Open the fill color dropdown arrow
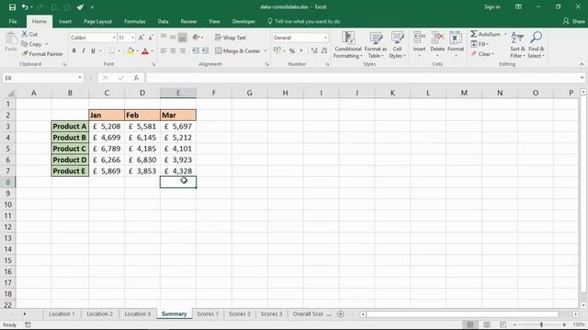The height and width of the screenshot is (330, 588). point(137,51)
